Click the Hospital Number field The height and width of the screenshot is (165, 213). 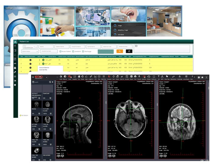49,51
